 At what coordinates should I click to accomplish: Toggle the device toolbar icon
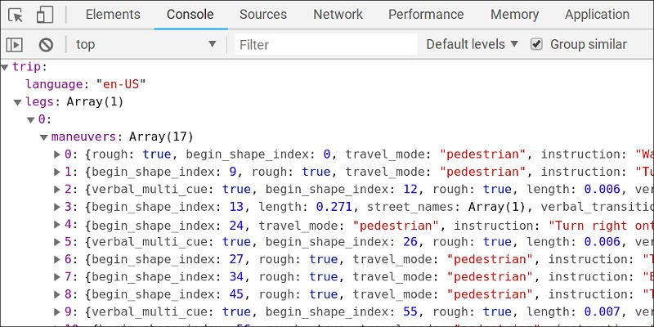(45, 15)
